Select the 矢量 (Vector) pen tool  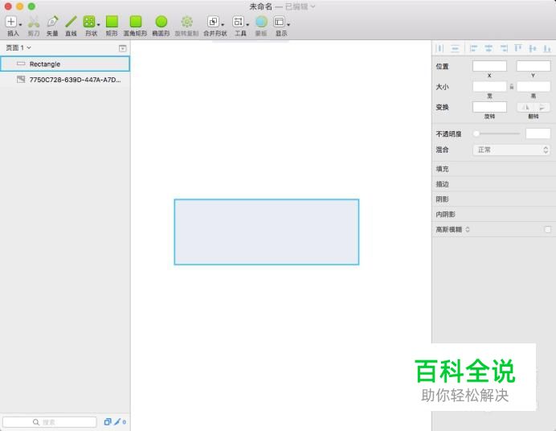(52, 23)
